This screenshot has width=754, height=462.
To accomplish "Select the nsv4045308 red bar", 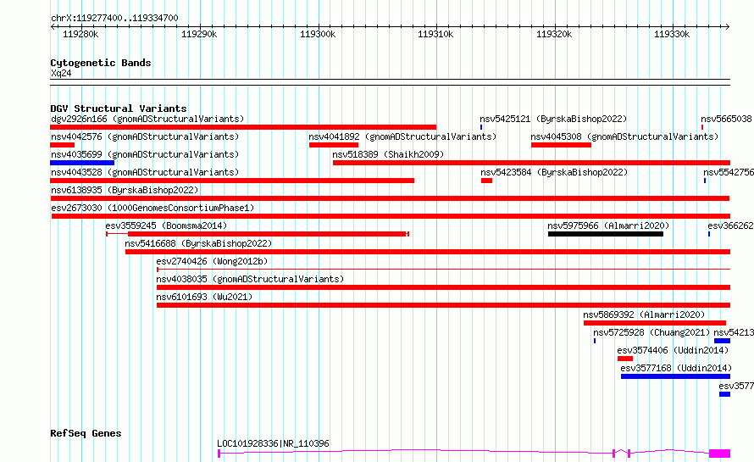I will click(561, 145).
